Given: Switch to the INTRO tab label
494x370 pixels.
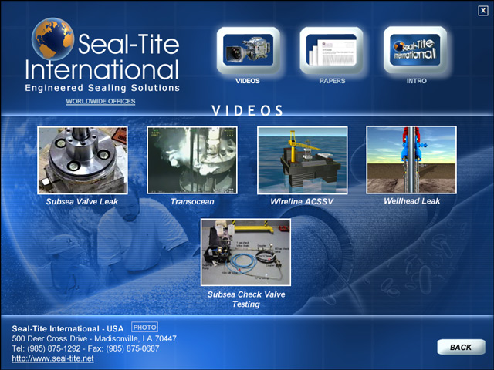Looking at the screenshot, I should [x=416, y=80].
